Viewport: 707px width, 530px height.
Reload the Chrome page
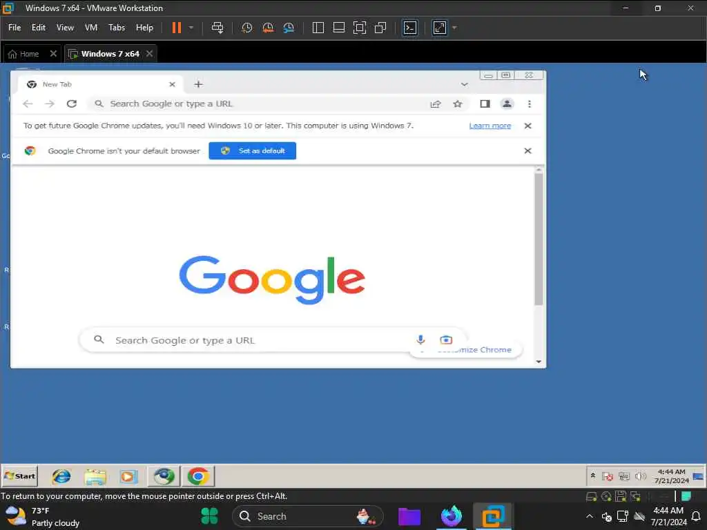72,104
